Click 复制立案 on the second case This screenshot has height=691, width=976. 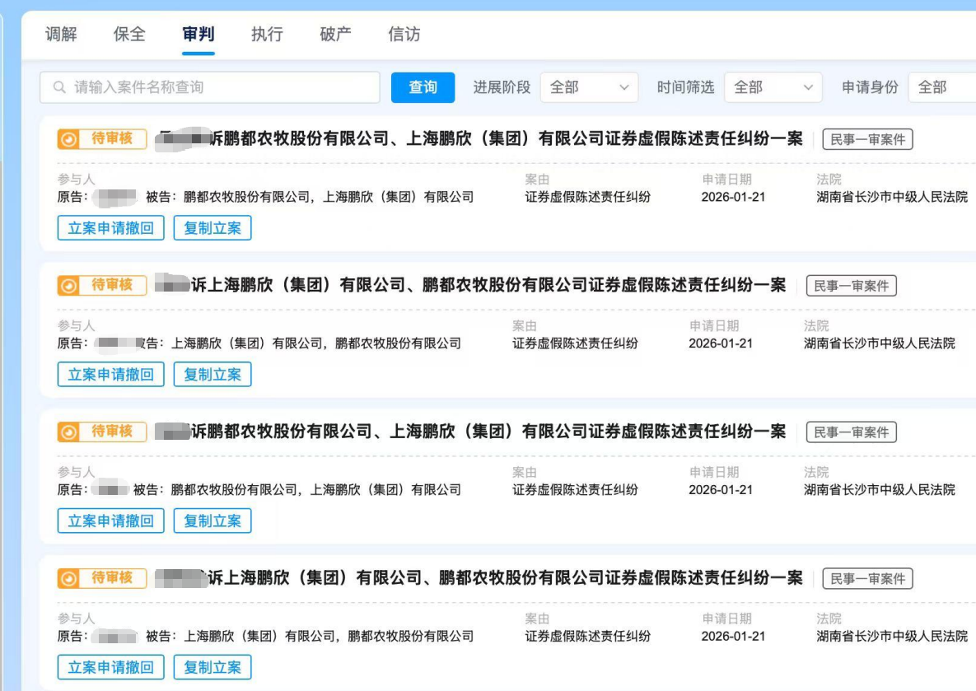tap(212, 374)
